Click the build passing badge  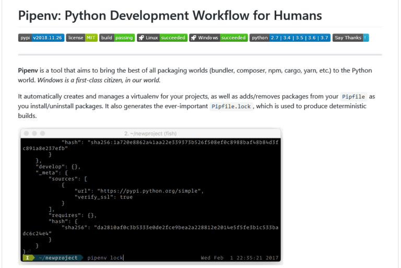pyautogui.click(x=117, y=38)
